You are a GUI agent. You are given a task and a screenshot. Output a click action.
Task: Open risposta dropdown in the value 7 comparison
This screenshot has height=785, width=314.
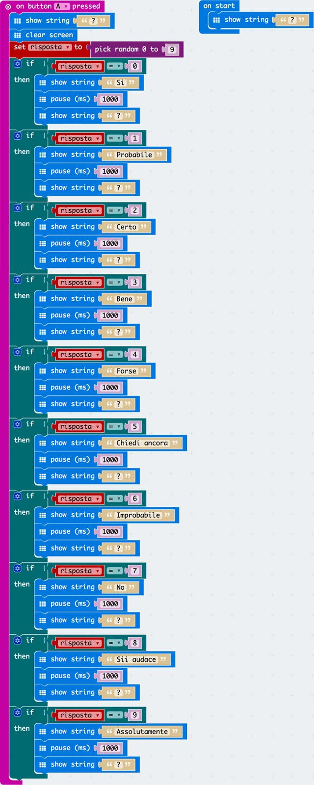pyautogui.click(x=79, y=571)
